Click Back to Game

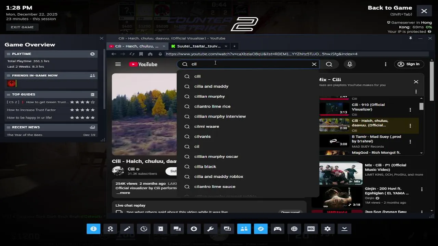(x=390, y=8)
